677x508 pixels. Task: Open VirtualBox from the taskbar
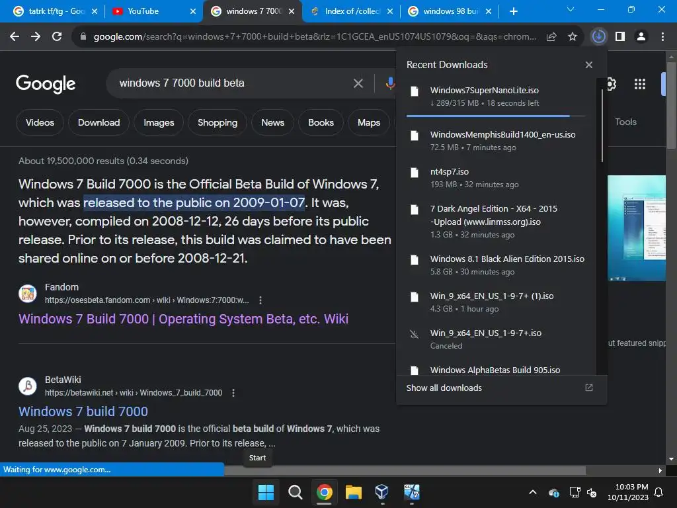[382, 492]
